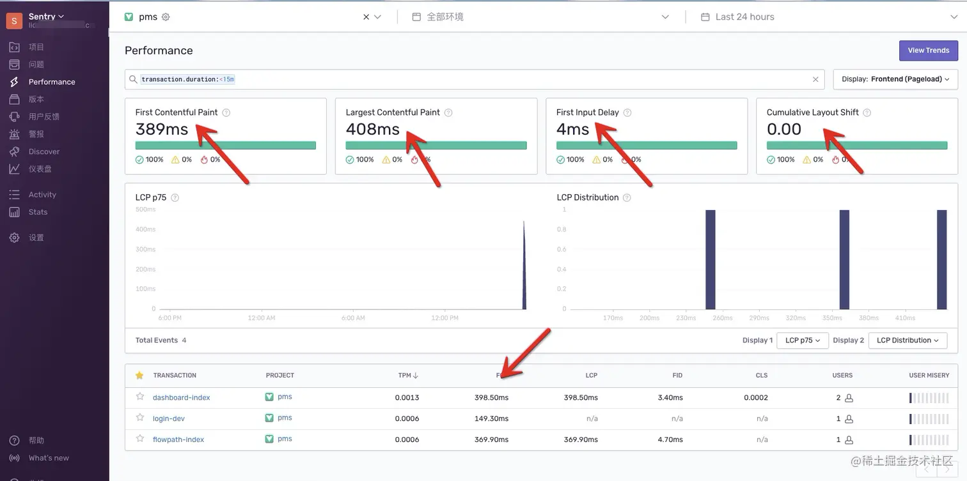Image resolution: width=967 pixels, height=481 pixels.
Task: Open the dashboard-index transaction link
Action: point(182,397)
